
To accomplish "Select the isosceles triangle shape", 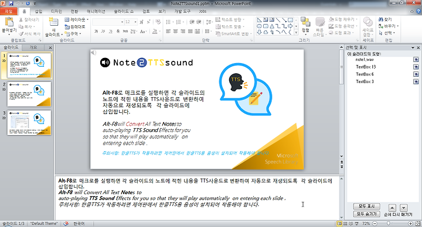I will [271, 26].
